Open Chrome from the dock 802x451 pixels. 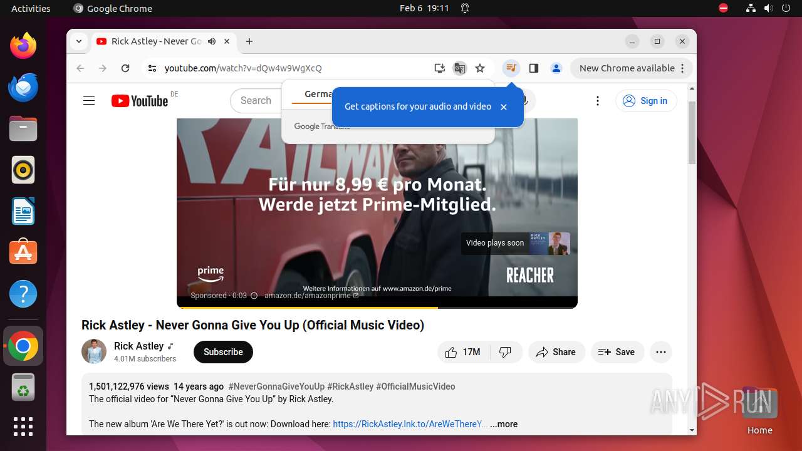(x=23, y=346)
